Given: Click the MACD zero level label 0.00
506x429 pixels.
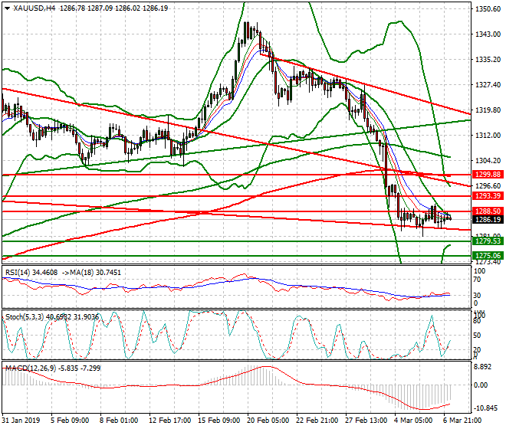Looking at the screenshot, I should tap(481, 385).
